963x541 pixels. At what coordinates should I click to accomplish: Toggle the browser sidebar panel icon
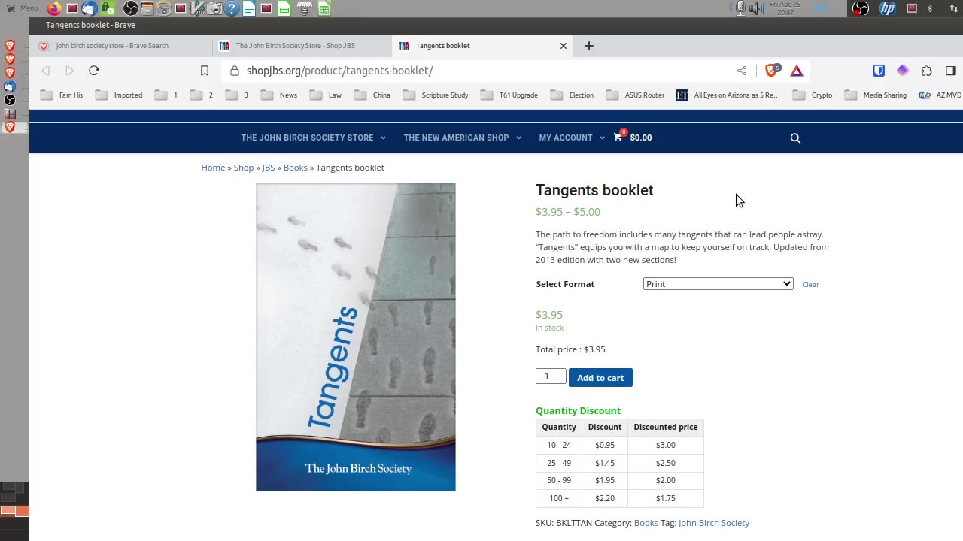click(951, 71)
